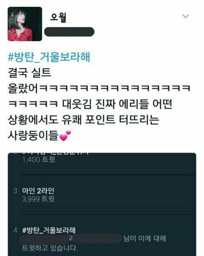Click the rank number 4 beside the hashtag
204x256 pixels.
coord(15,231)
